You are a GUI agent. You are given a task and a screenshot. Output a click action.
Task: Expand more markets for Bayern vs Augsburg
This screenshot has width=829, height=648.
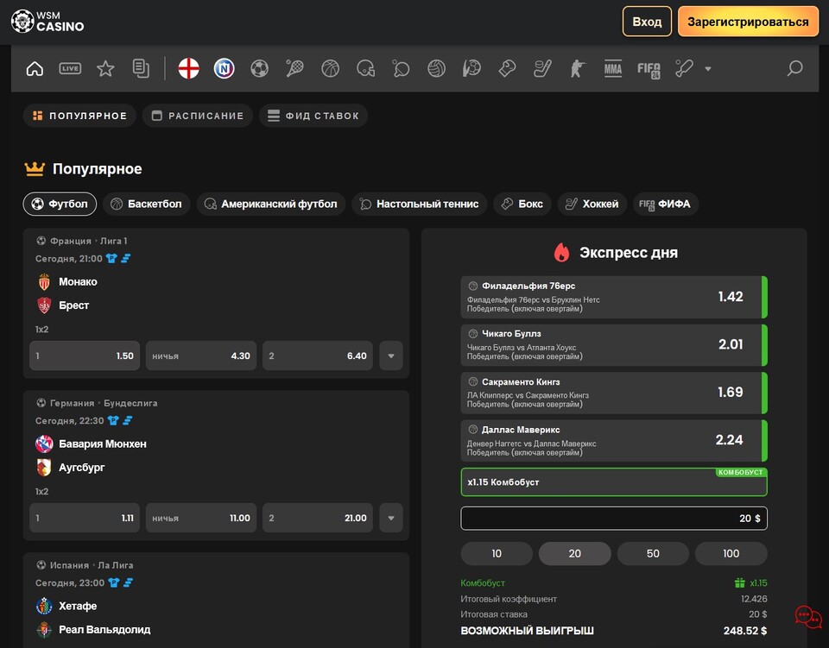click(391, 518)
